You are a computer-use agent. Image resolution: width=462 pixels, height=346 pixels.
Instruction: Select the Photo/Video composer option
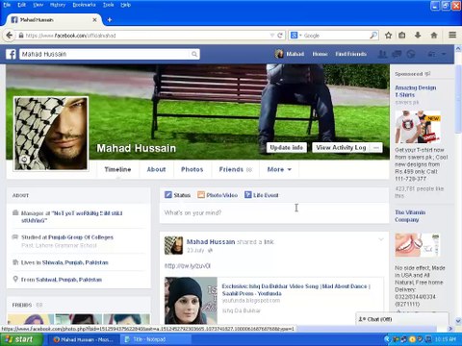(218, 195)
